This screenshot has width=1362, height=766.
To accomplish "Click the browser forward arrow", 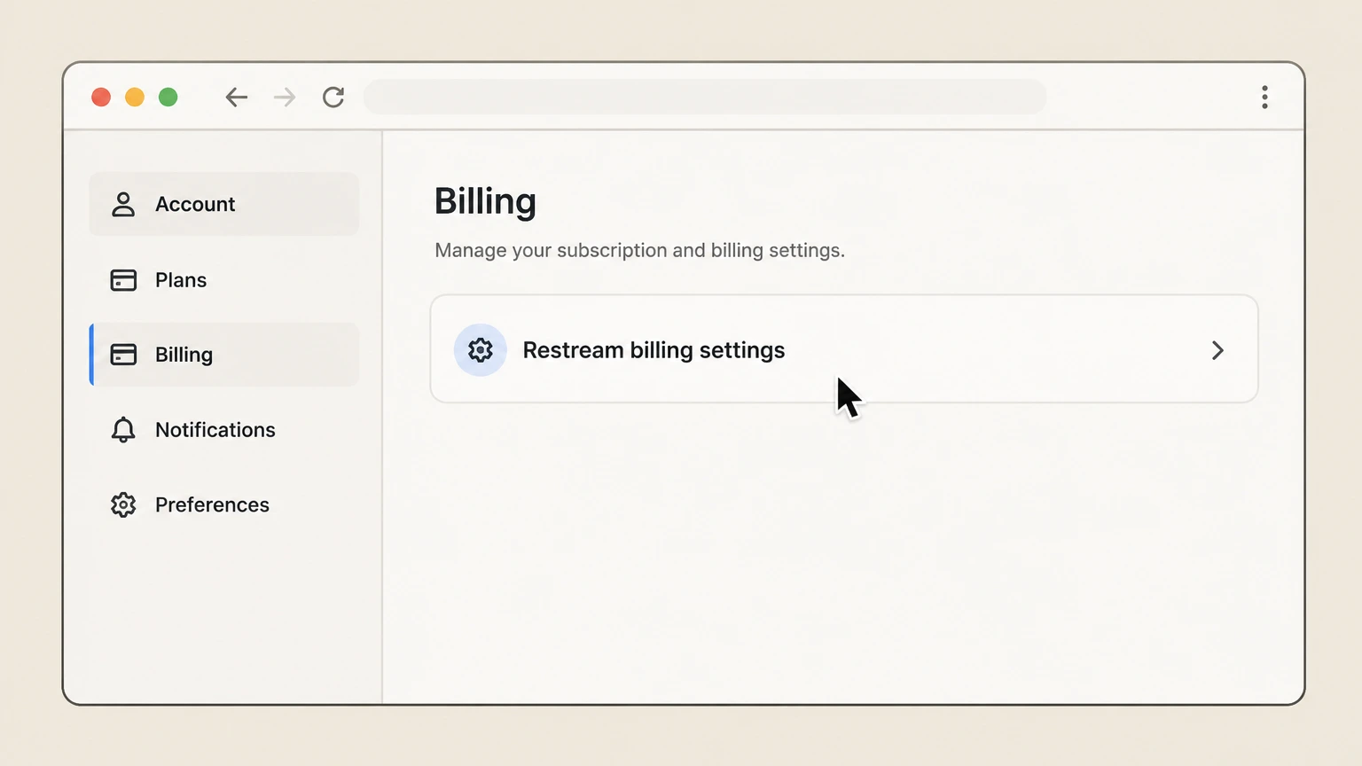I will click(285, 98).
